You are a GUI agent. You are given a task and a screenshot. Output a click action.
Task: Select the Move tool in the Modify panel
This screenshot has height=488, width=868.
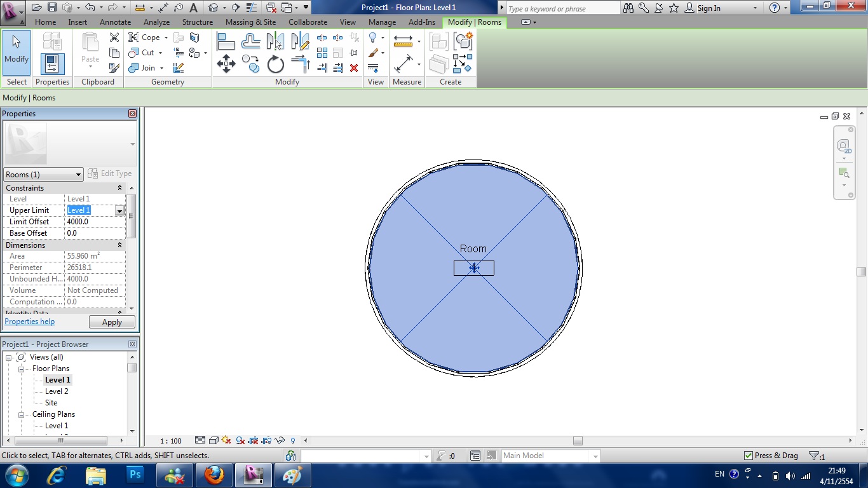(x=226, y=63)
